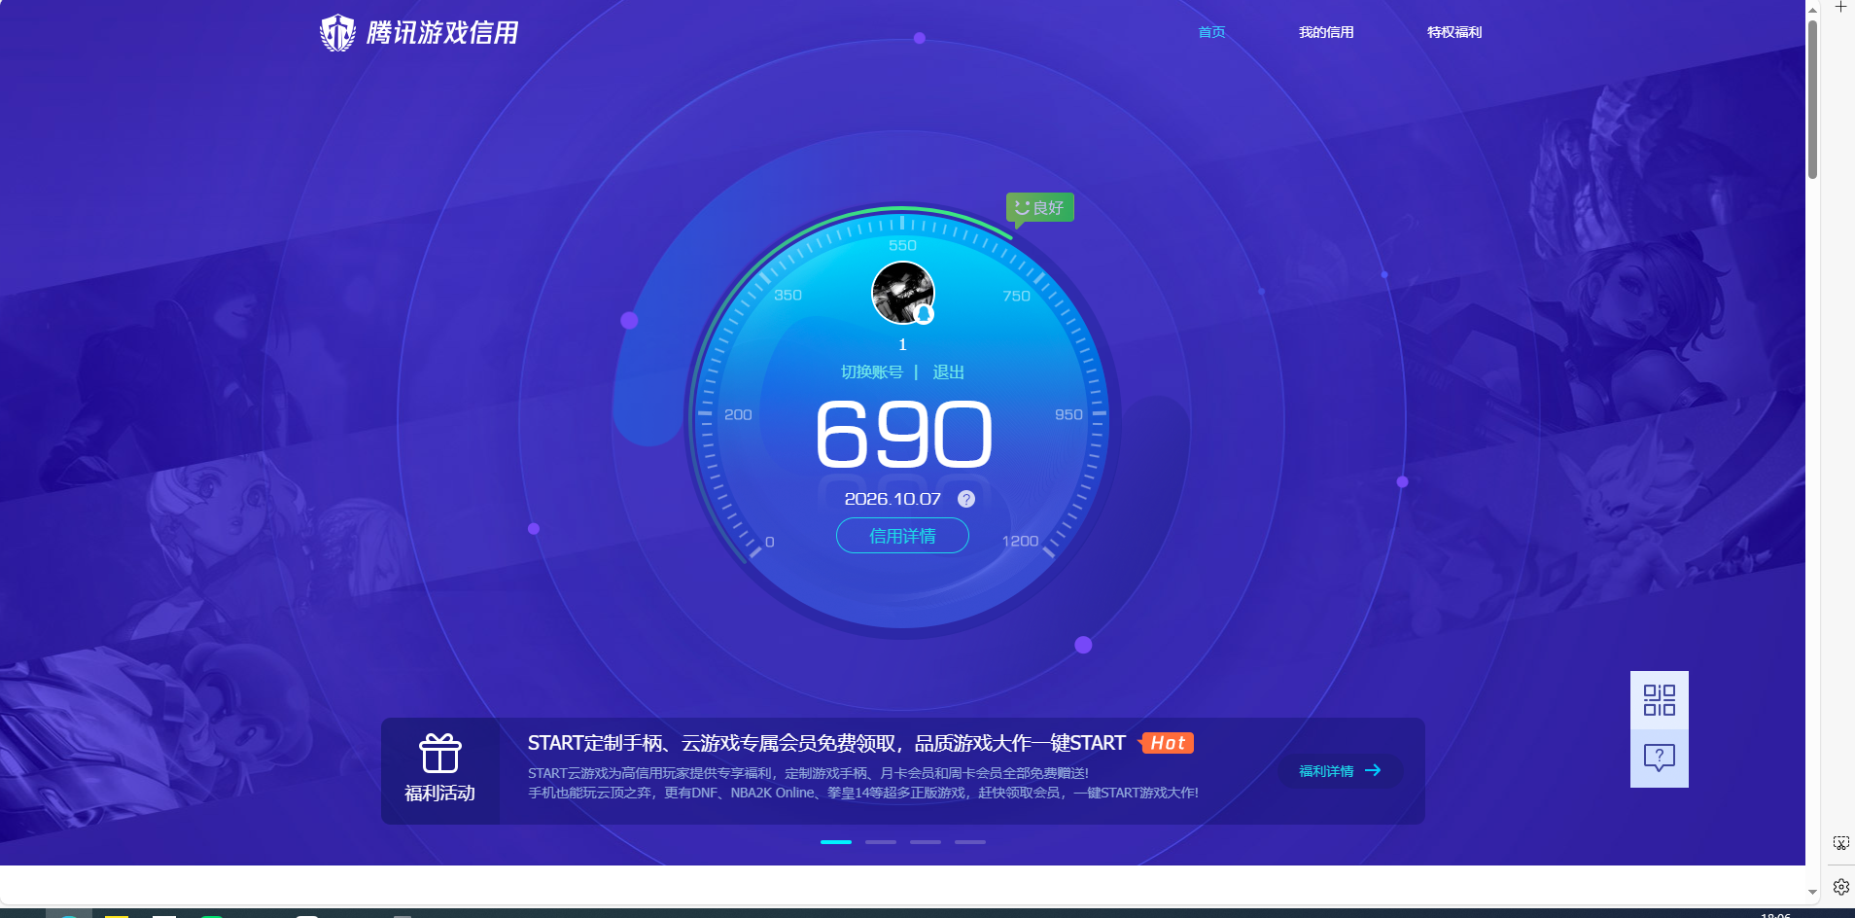Click the 福利活动 gift box icon
The image size is (1855, 918).
coord(440,754)
